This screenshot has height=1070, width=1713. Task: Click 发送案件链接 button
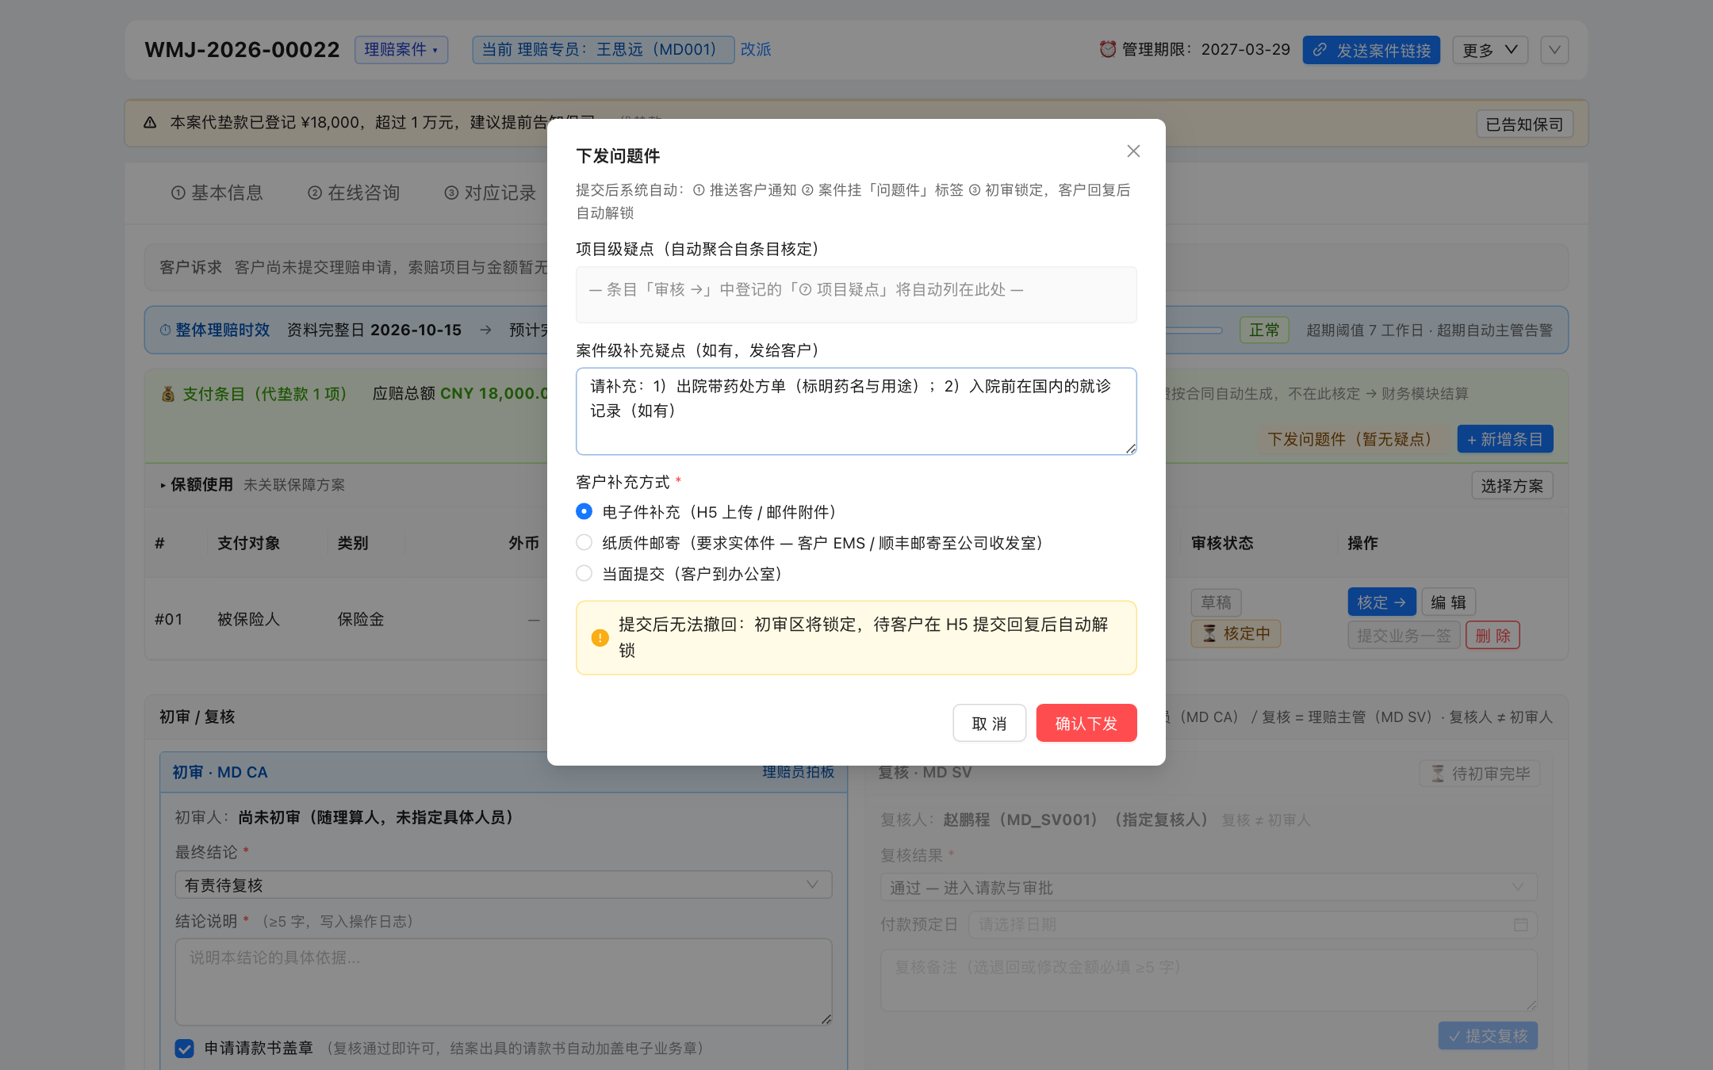click(1371, 50)
